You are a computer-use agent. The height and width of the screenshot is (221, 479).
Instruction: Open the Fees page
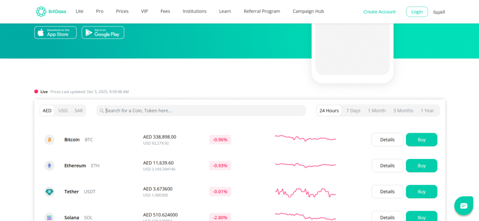[165, 11]
